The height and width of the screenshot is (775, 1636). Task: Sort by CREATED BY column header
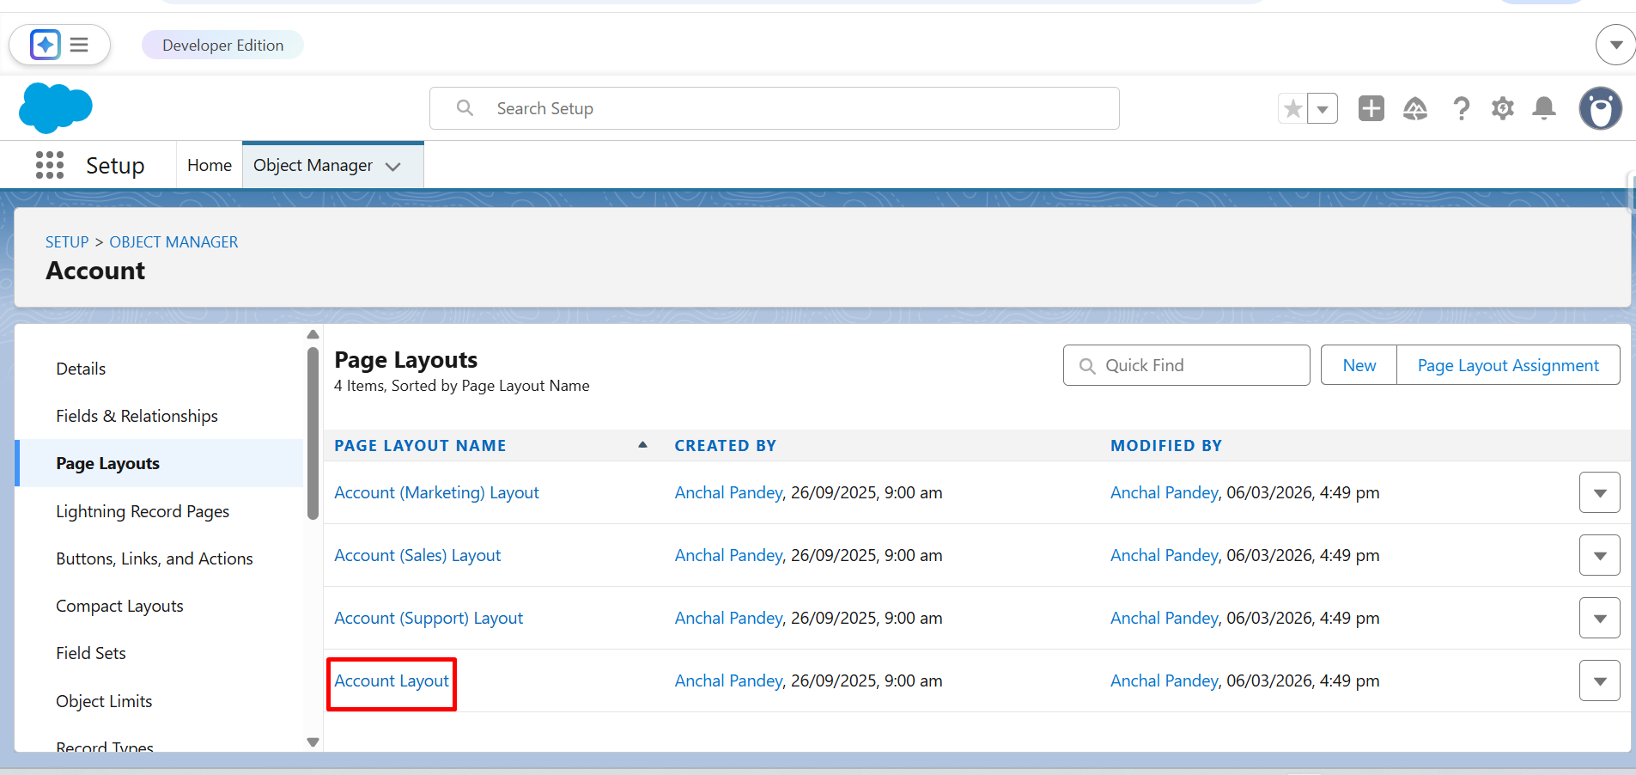tap(725, 446)
